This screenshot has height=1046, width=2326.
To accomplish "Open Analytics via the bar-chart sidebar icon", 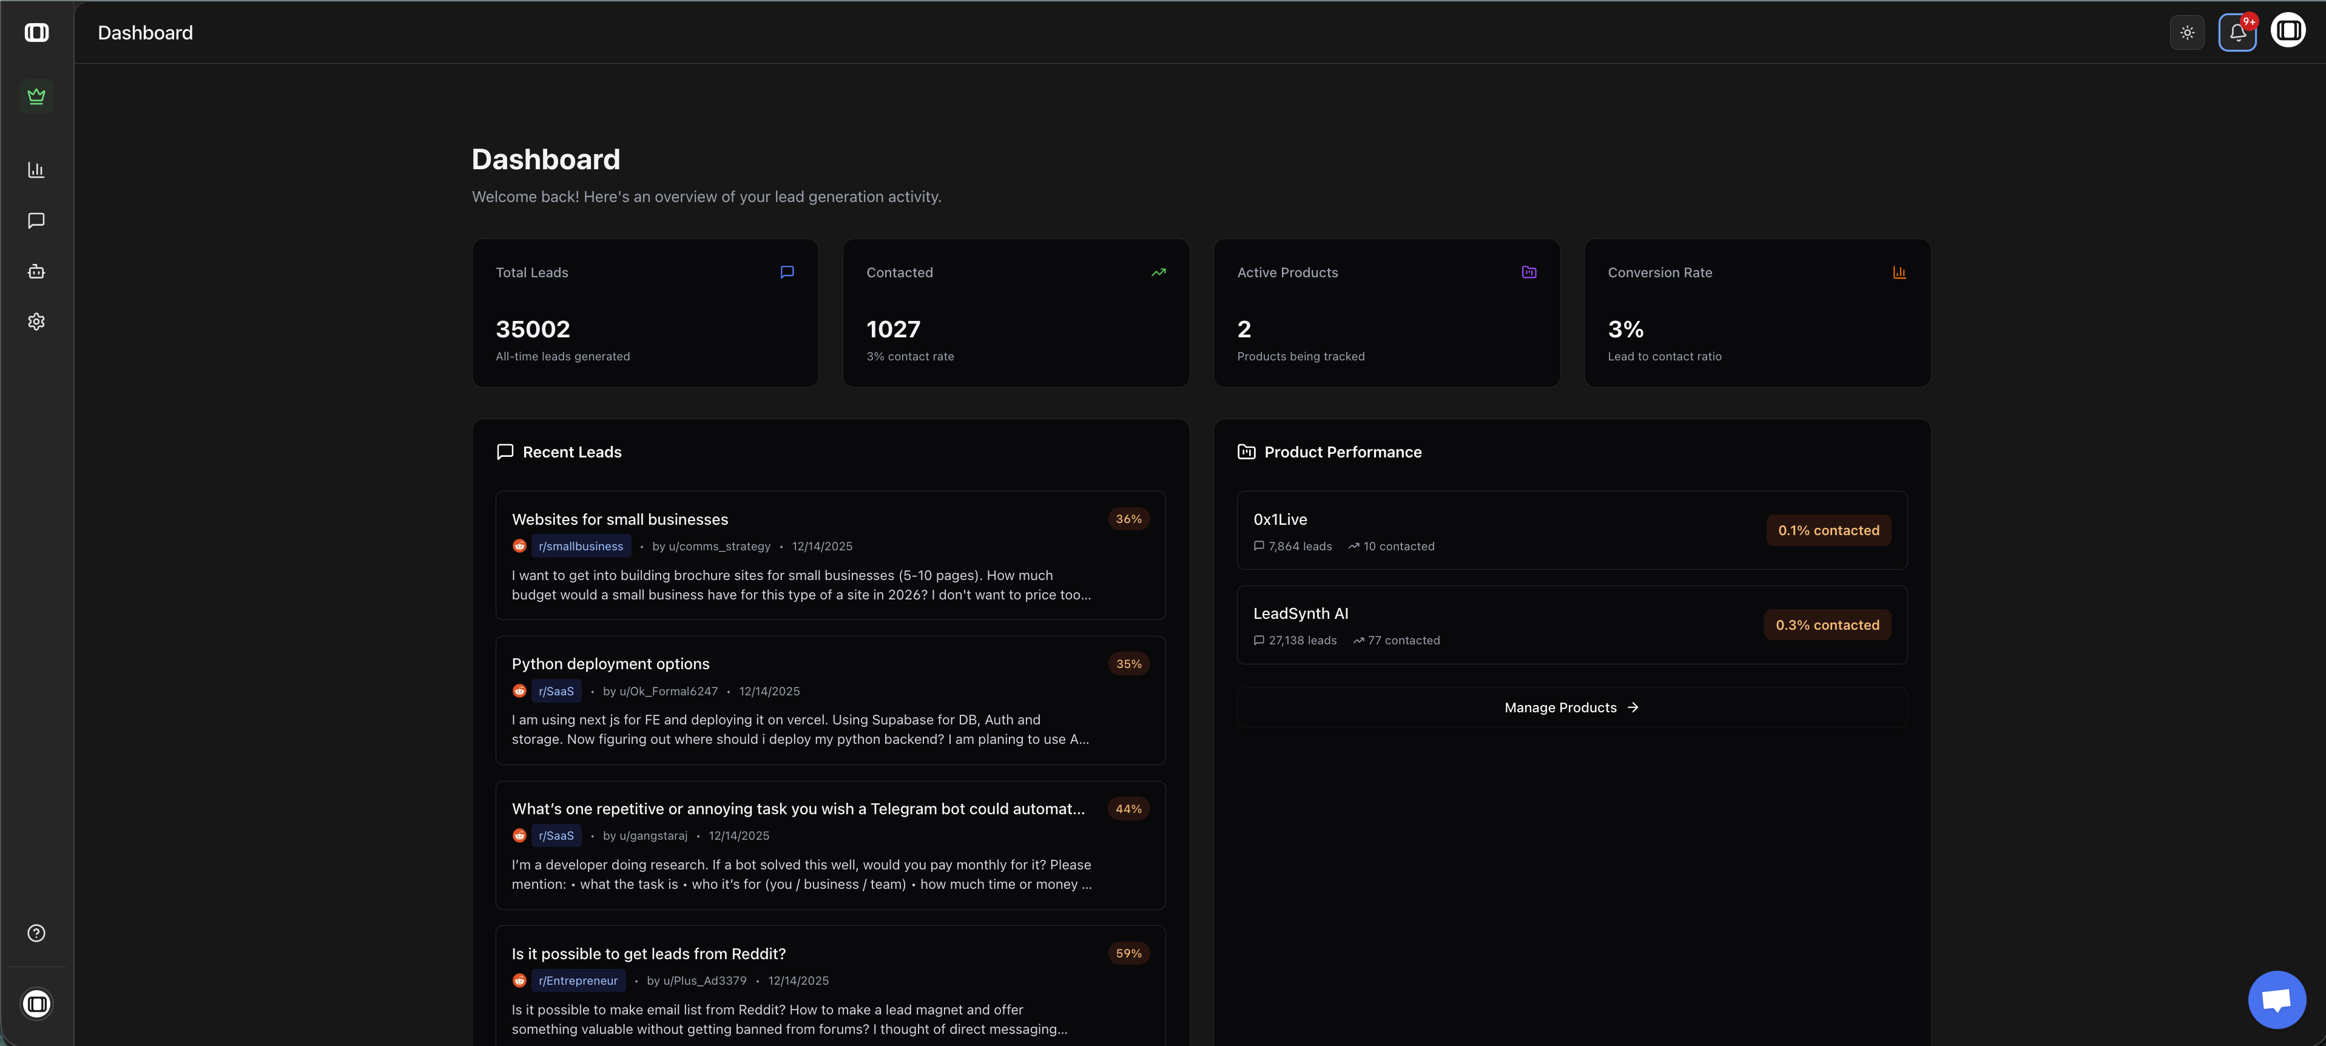I will 36,169.
